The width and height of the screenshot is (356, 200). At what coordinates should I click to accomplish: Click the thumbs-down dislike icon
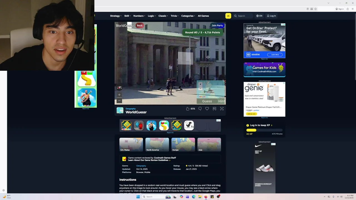point(200,109)
